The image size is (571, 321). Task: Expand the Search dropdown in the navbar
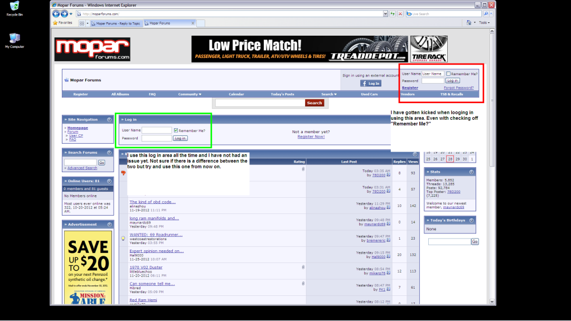[328, 94]
